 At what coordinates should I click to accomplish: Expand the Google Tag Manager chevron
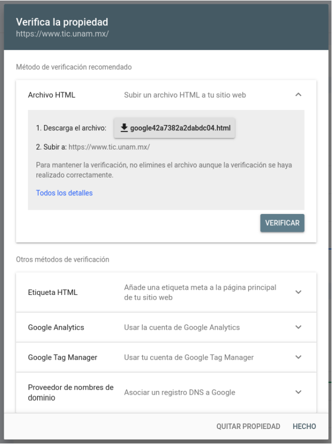298,357
